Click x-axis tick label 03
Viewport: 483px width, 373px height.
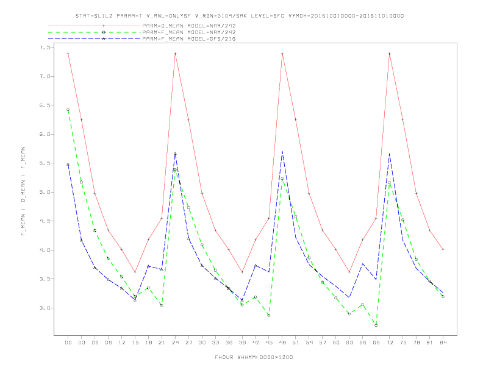click(81, 343)
